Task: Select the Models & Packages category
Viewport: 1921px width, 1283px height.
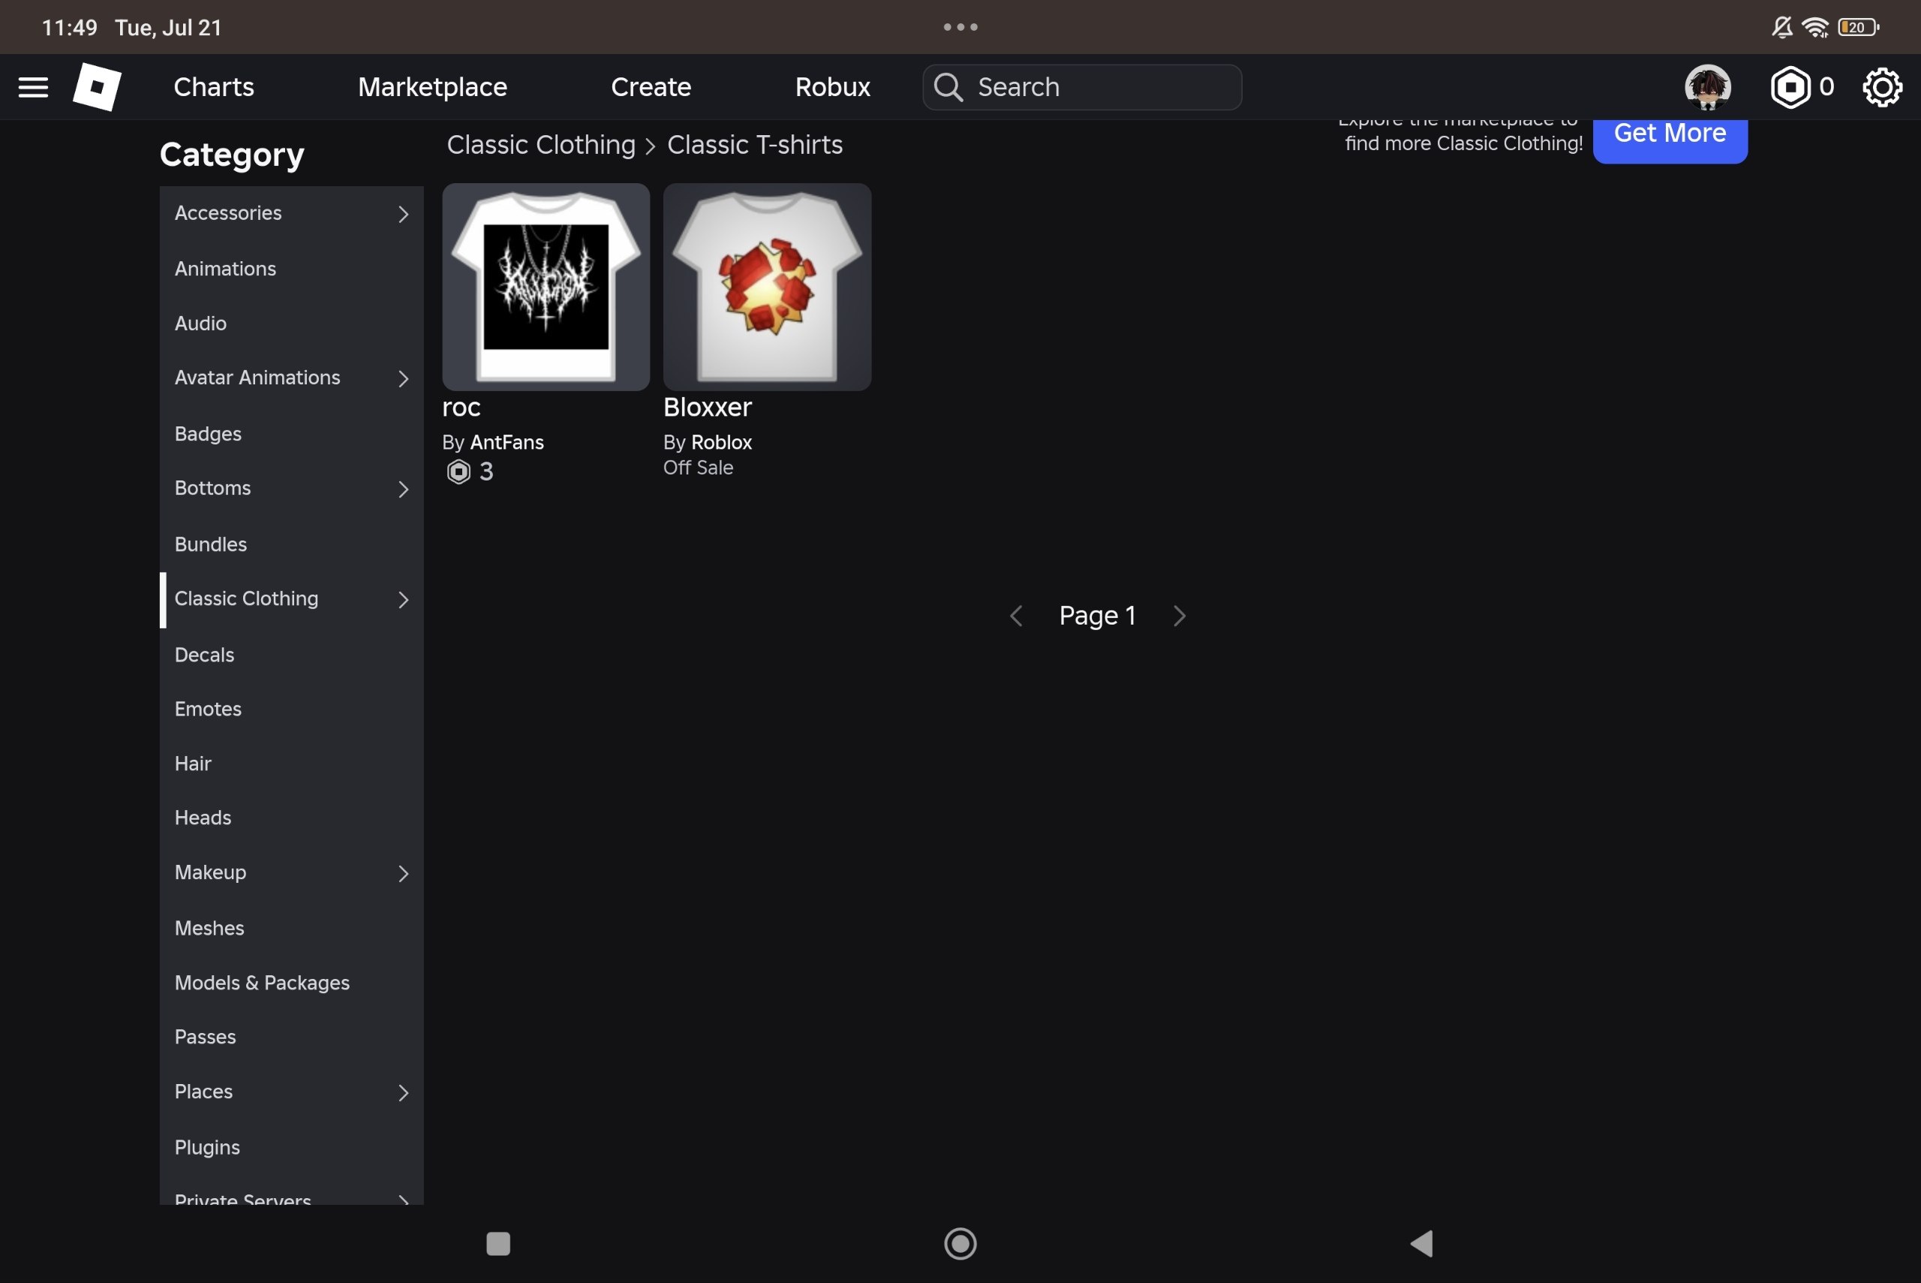Action: point(291,983)
